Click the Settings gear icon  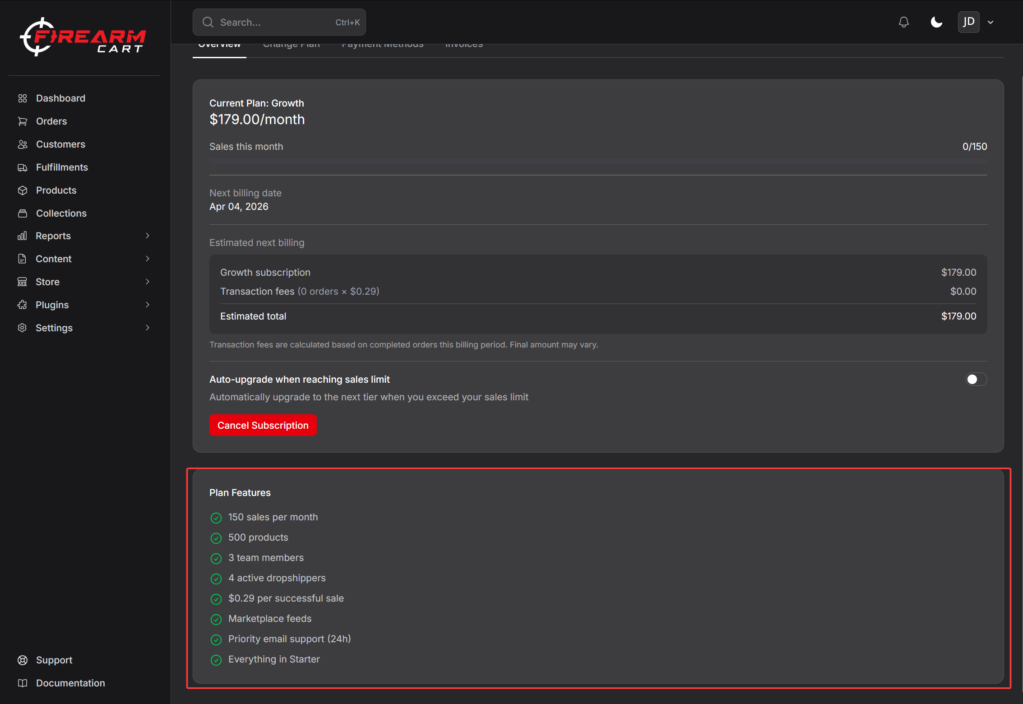point(23,328)
